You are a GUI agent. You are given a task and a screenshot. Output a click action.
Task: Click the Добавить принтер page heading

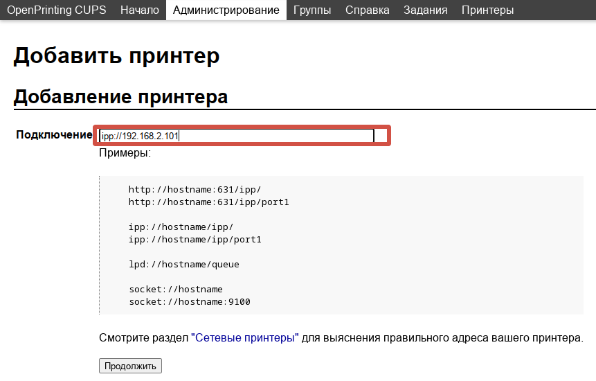click(116, 56)
